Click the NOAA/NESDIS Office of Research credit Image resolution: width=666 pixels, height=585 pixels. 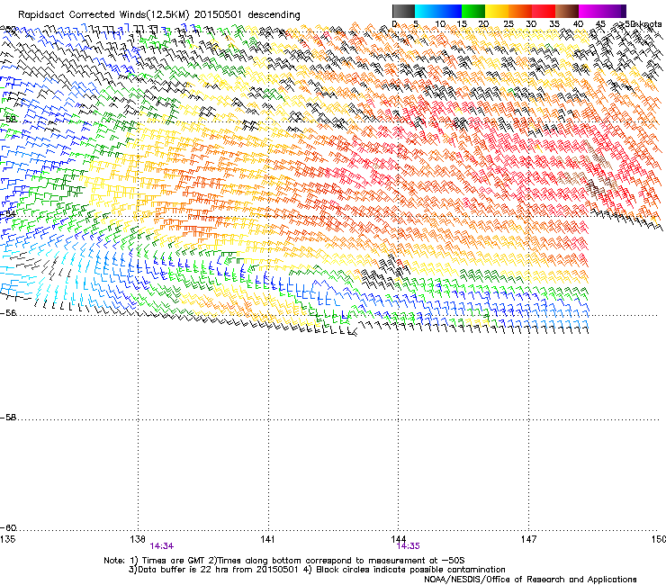coord(530,580)
